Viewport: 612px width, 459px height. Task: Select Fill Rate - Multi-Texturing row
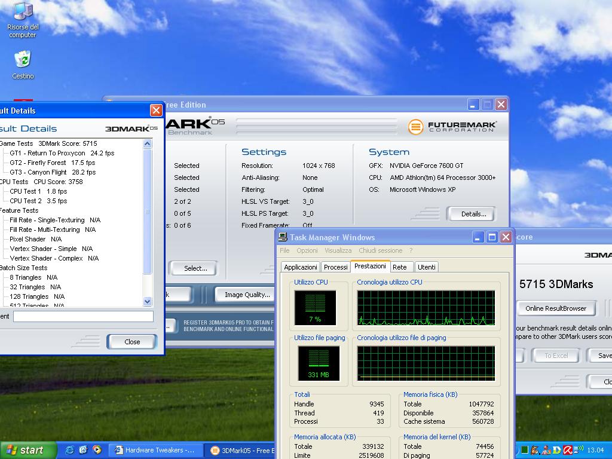(53, 229)
